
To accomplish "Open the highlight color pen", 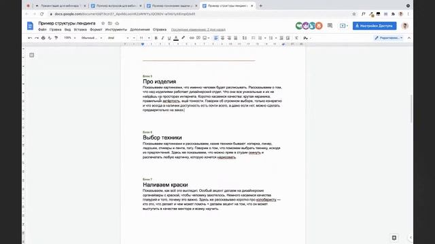I will [183, 38].
